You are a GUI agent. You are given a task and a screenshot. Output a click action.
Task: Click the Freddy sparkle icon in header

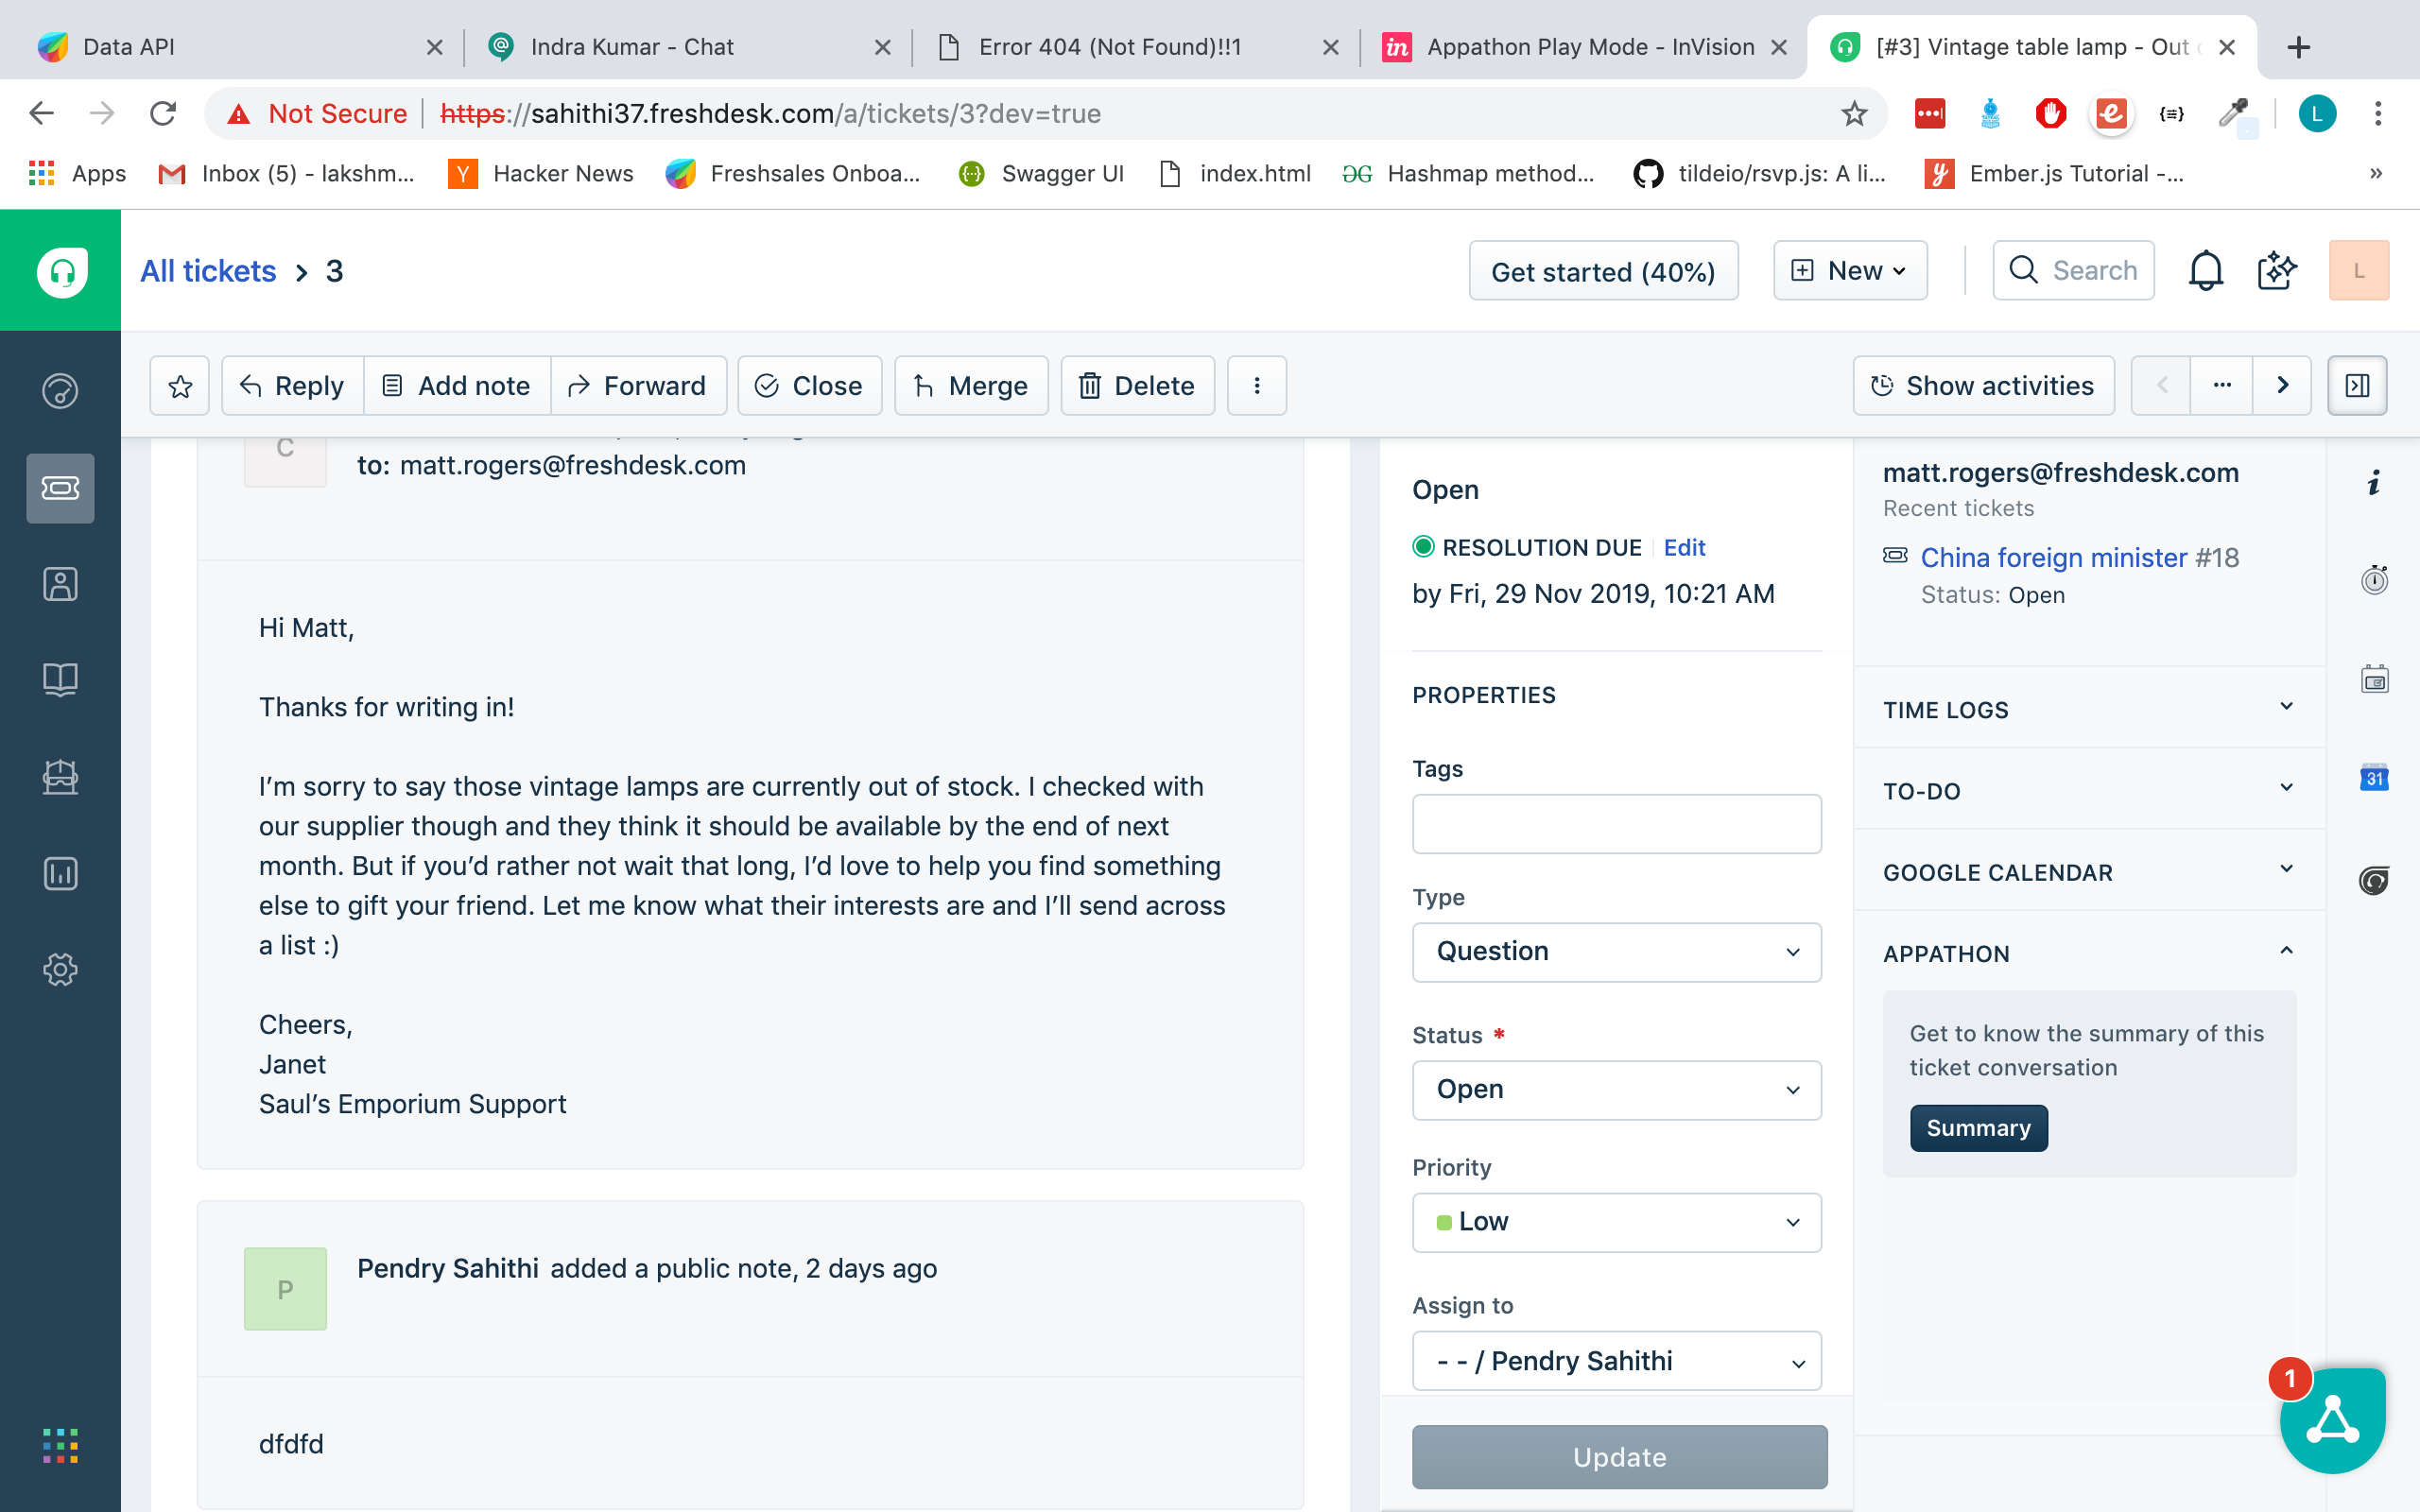(x=2277, y=271)
